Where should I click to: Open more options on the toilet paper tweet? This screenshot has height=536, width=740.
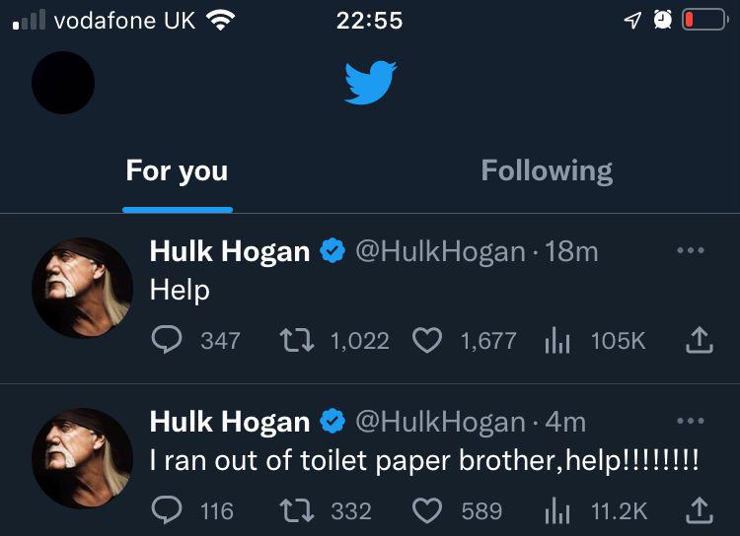[691, 422]
